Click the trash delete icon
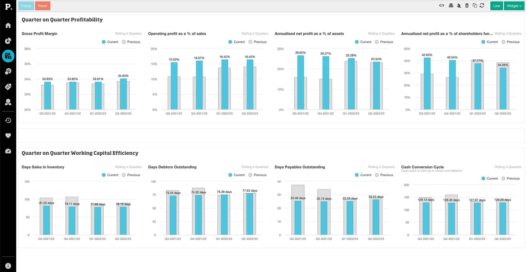This screenshot has width=526, height=272. click(x=467, y=6)
